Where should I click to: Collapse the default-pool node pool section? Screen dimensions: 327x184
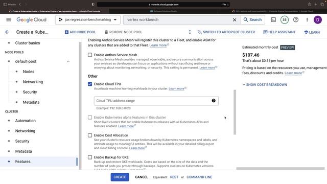[68, 61]
